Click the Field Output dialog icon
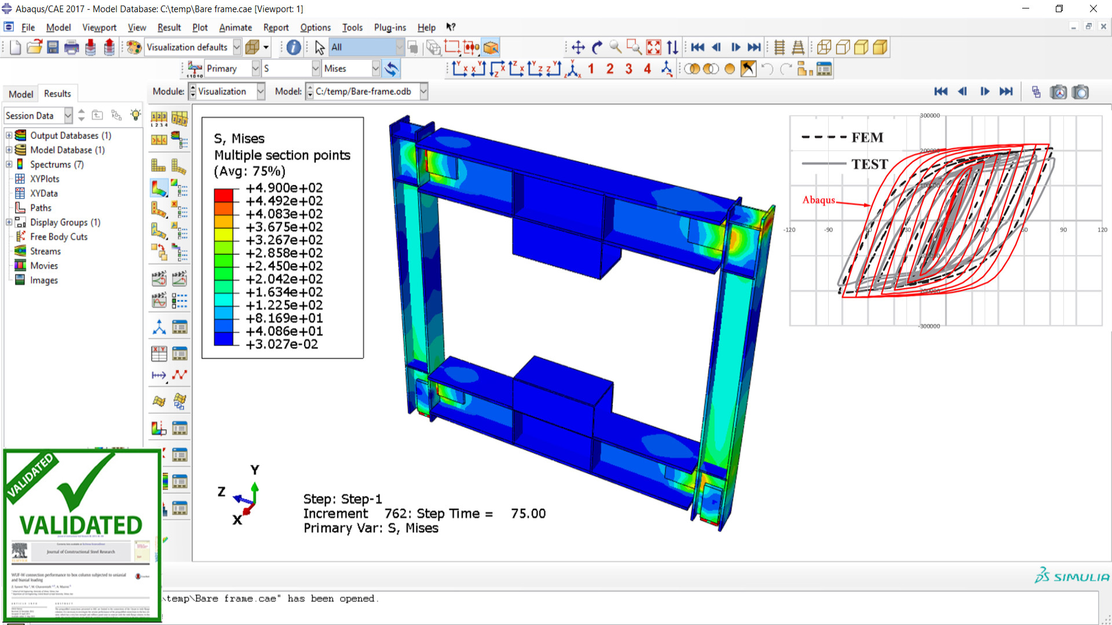This screenshot has height=625, width=1112. click(195, 69)
